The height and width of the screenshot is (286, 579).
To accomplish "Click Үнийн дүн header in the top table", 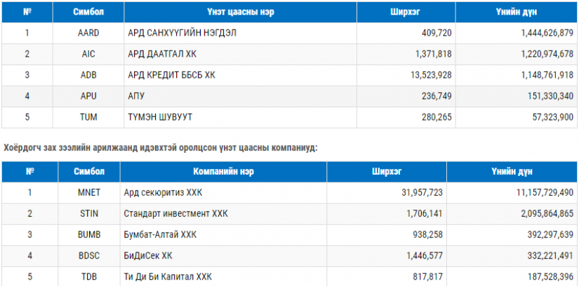I will pos(517,12).
